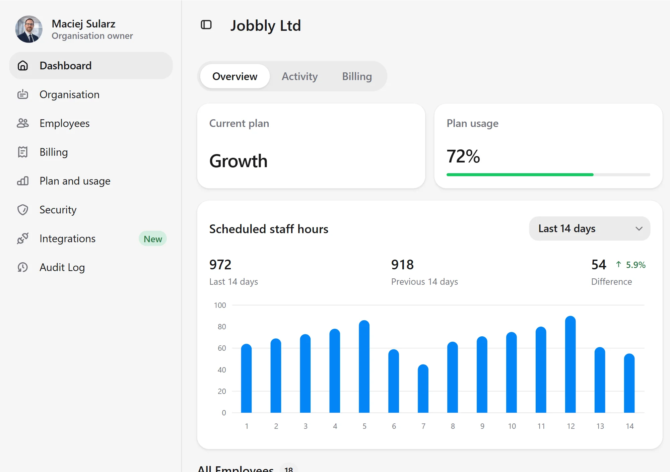Click the dropdown chevron arrow
This screenshot has height=472, width=670.
coord(639,229)
